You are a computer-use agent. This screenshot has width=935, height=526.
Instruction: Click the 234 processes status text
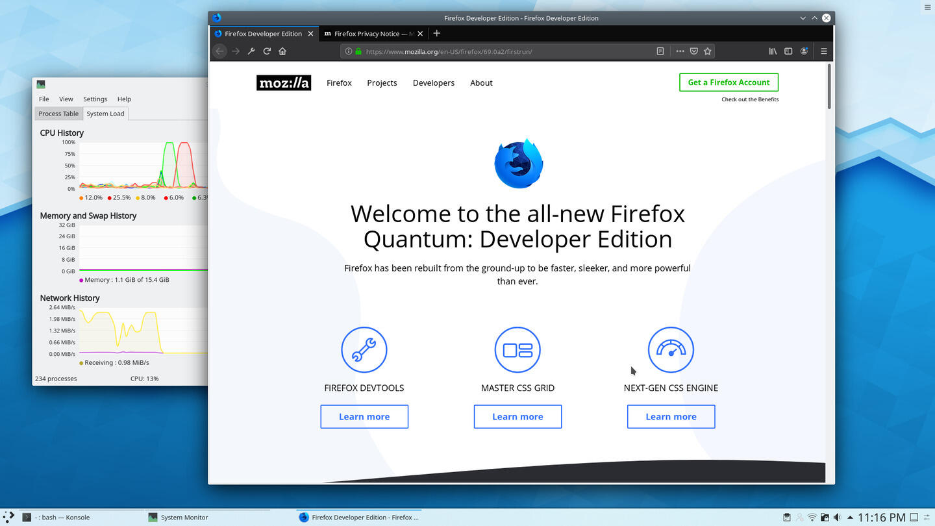pyautogui.click(x=56, y=379)
